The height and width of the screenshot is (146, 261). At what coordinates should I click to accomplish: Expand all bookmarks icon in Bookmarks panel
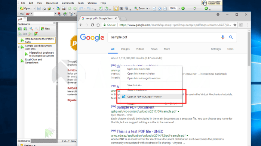(20, 29)
